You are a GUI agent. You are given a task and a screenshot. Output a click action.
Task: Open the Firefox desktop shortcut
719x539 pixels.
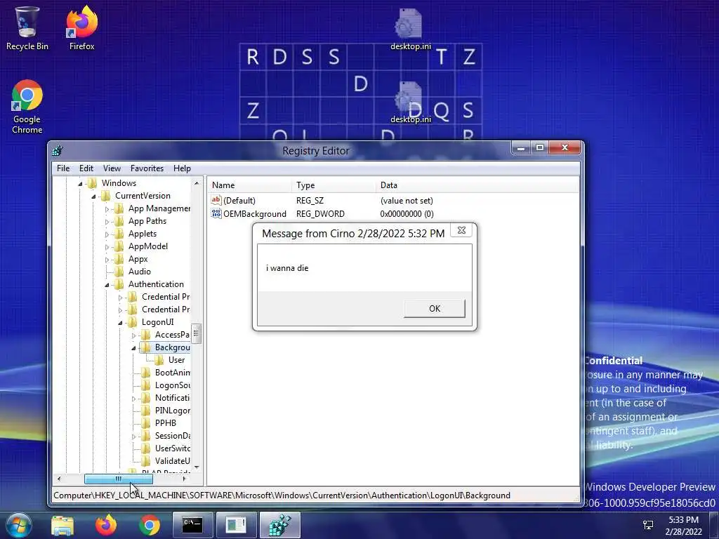point(81,28)
